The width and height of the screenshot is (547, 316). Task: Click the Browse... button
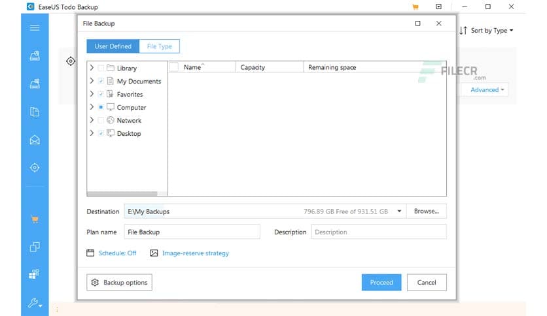pyautogui.click(x=427, y=212)
